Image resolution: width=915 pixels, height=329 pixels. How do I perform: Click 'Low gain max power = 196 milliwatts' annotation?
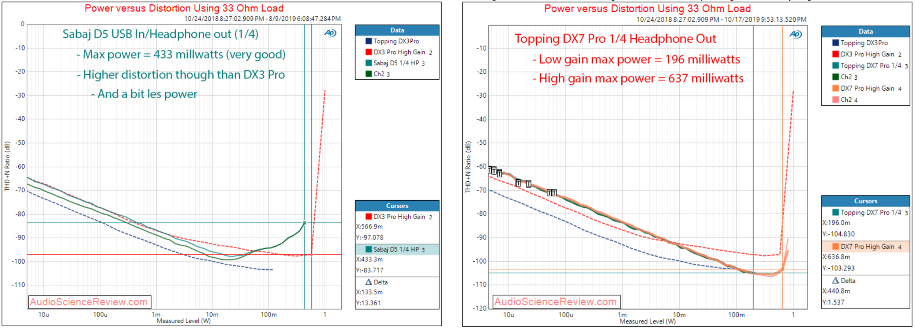(x=636, y=59)
